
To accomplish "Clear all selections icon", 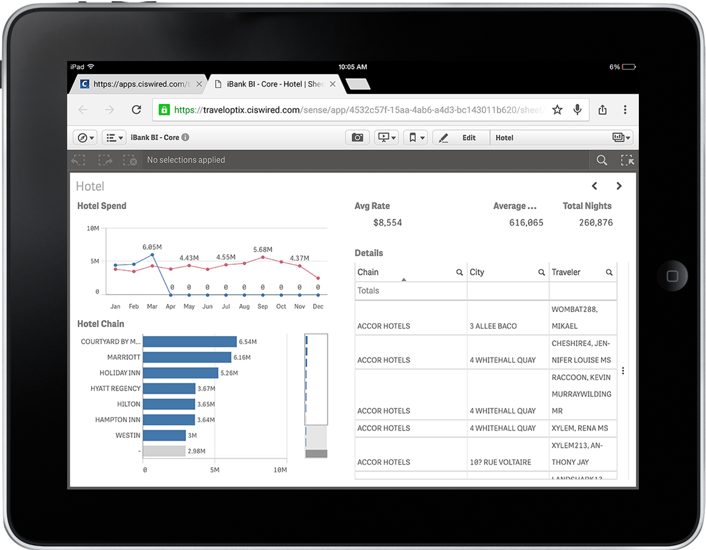I will 130,160.
